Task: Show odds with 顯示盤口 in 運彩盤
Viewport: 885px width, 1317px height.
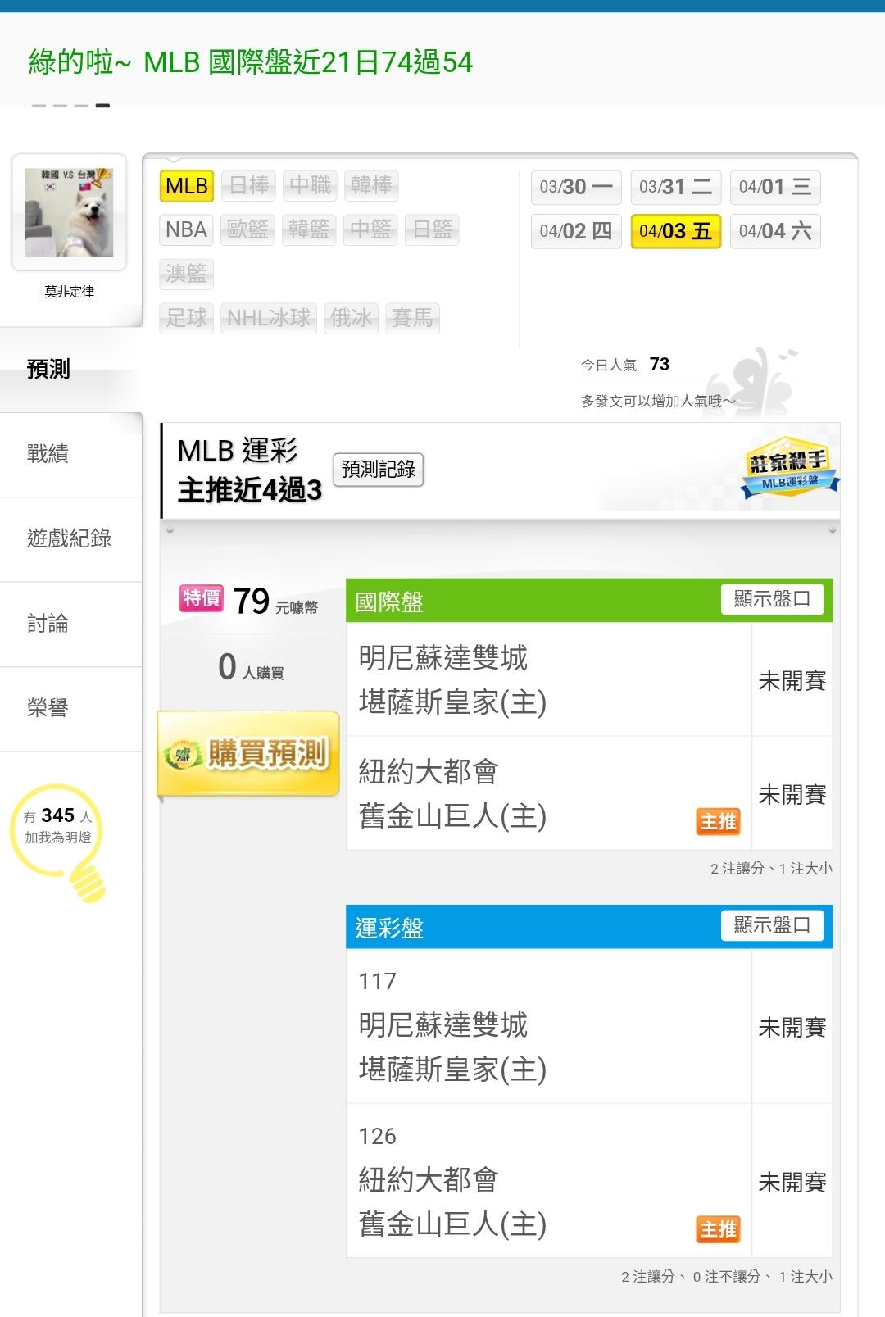Action: coord(772,925)
